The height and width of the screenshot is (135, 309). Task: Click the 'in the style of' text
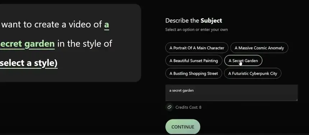tap(85, 44)
